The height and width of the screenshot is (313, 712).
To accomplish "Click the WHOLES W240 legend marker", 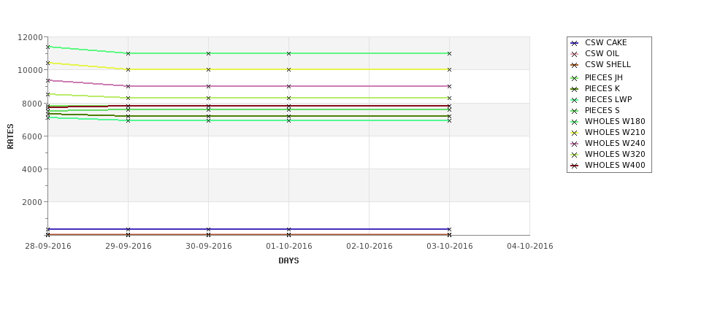I will (x=575, y=144).
